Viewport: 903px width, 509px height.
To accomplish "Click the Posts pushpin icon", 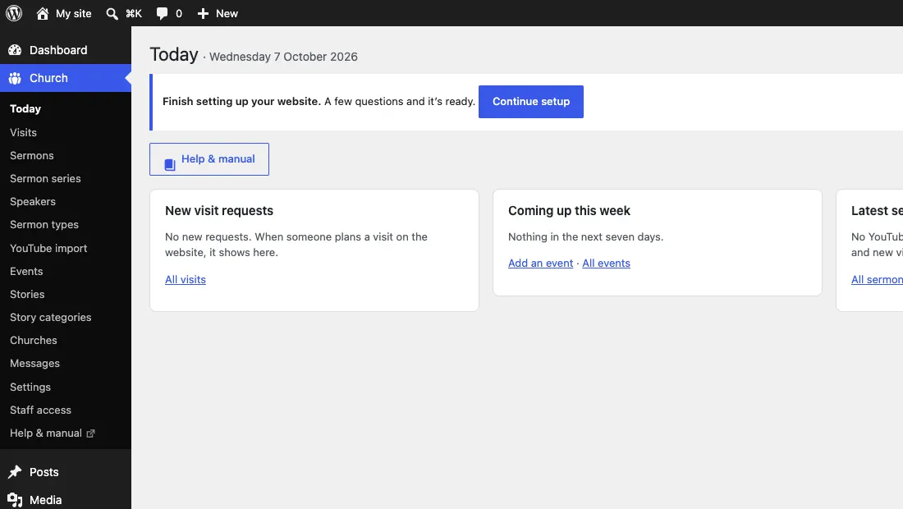I will 15,472.
